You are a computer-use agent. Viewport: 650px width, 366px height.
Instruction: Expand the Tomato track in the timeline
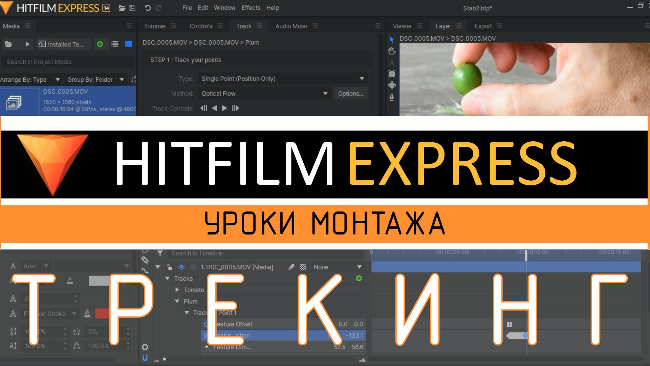177,290
